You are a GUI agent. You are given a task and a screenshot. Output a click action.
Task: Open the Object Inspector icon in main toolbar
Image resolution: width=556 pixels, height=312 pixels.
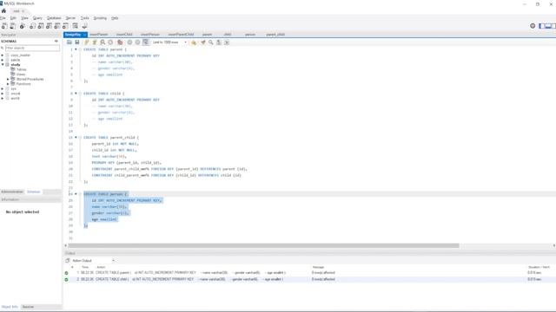[x=23, y=26]
